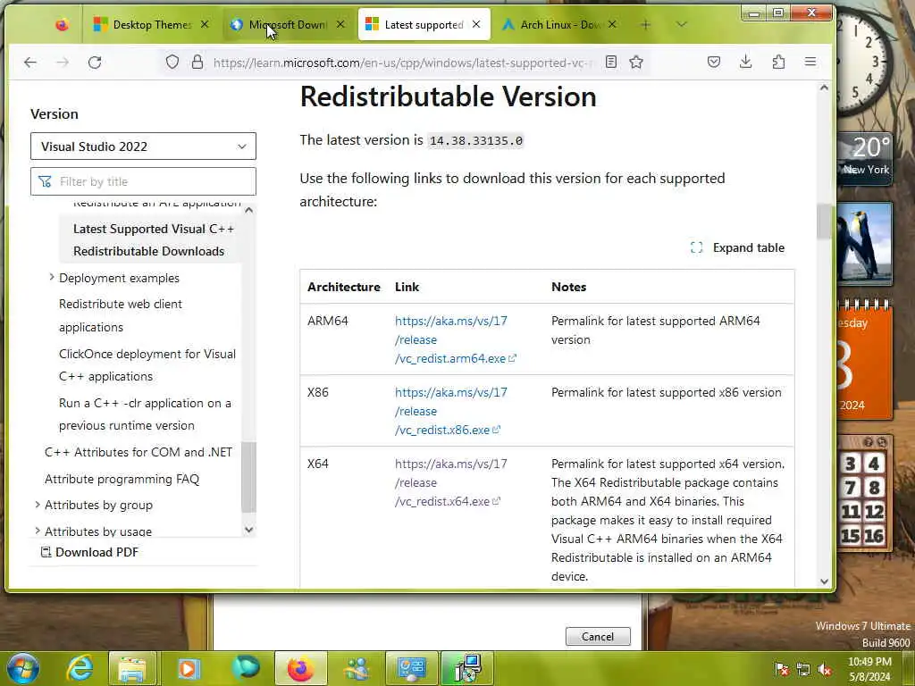The image size is (915, 686).
Task: Expand the Attributes by usage node
Action: click(x=38, y=531)
